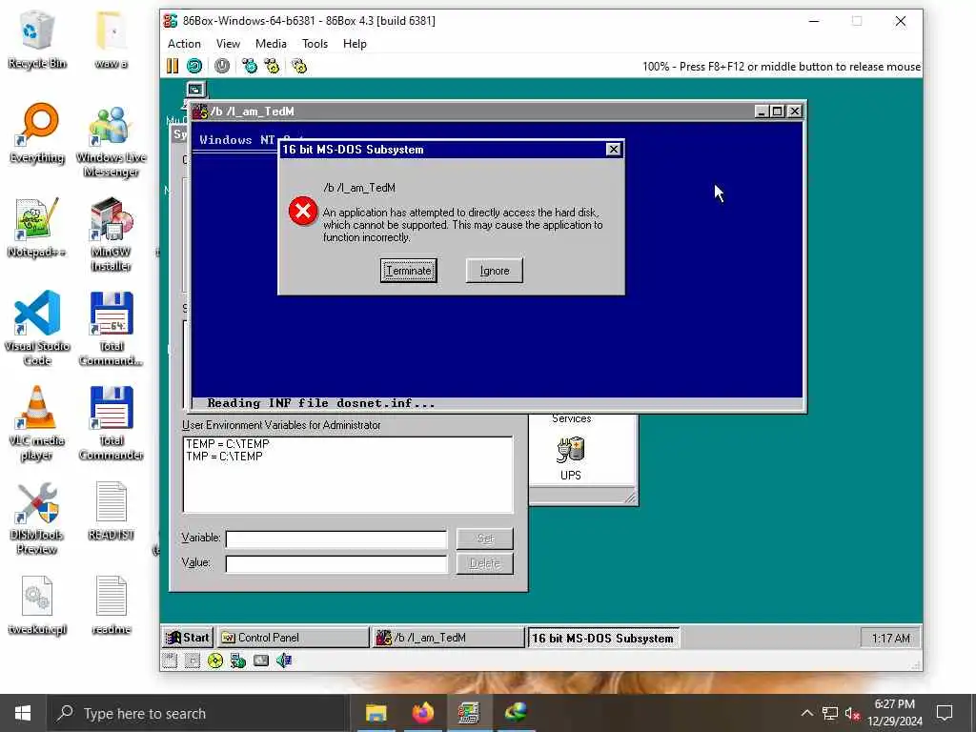This screenshot has height=732, width=976.
Task: Click the muted volume tray icon
Action: [x=852, y=713]
